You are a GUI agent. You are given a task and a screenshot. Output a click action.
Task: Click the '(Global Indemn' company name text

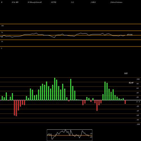[116, 2]
